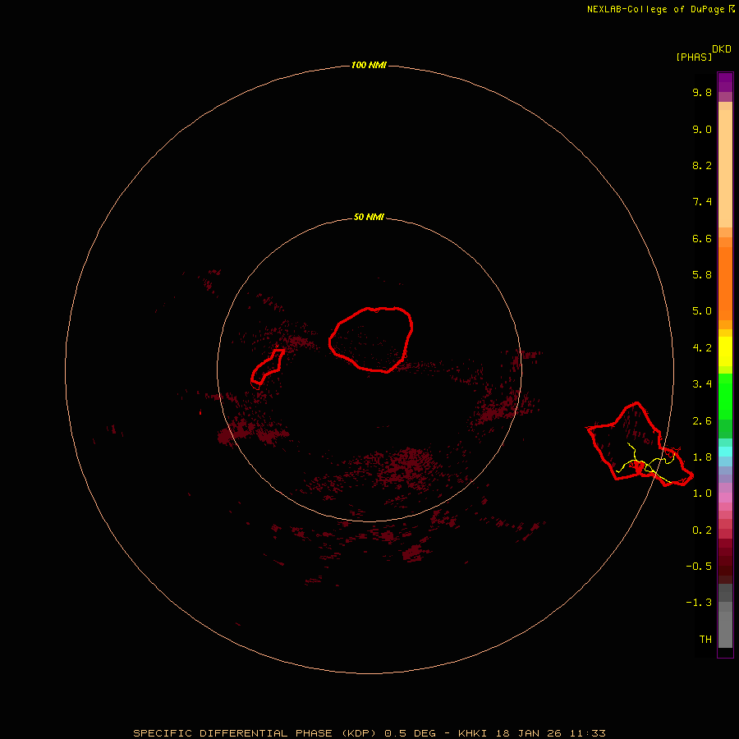
Task: Click the bright green color bar segment
Action: [x=725, y=397]
